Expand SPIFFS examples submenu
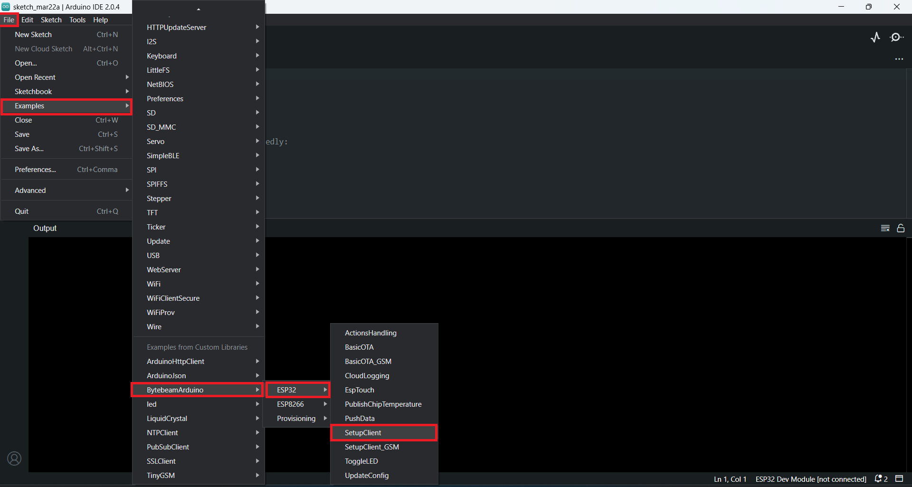This screenshot has width=912, height=487. click(x=198, y=184)
